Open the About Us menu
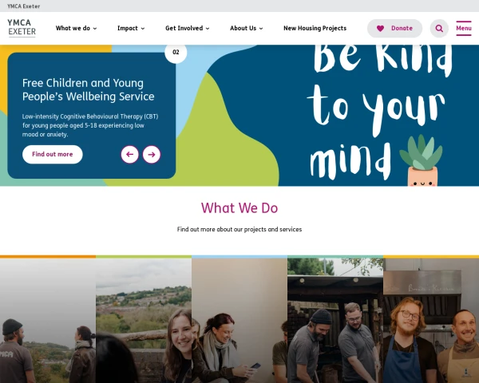The width and height of the screenshot is (479, 383). pyautogui.click(x=246, y=29)
